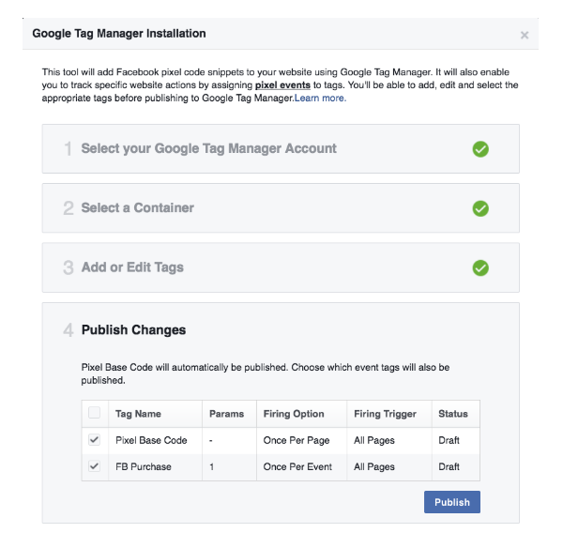This screenshot has height=533, width=563.
Task: Uncheck the Pixel Base Code checkbox
Action: (x=95, y=439)
